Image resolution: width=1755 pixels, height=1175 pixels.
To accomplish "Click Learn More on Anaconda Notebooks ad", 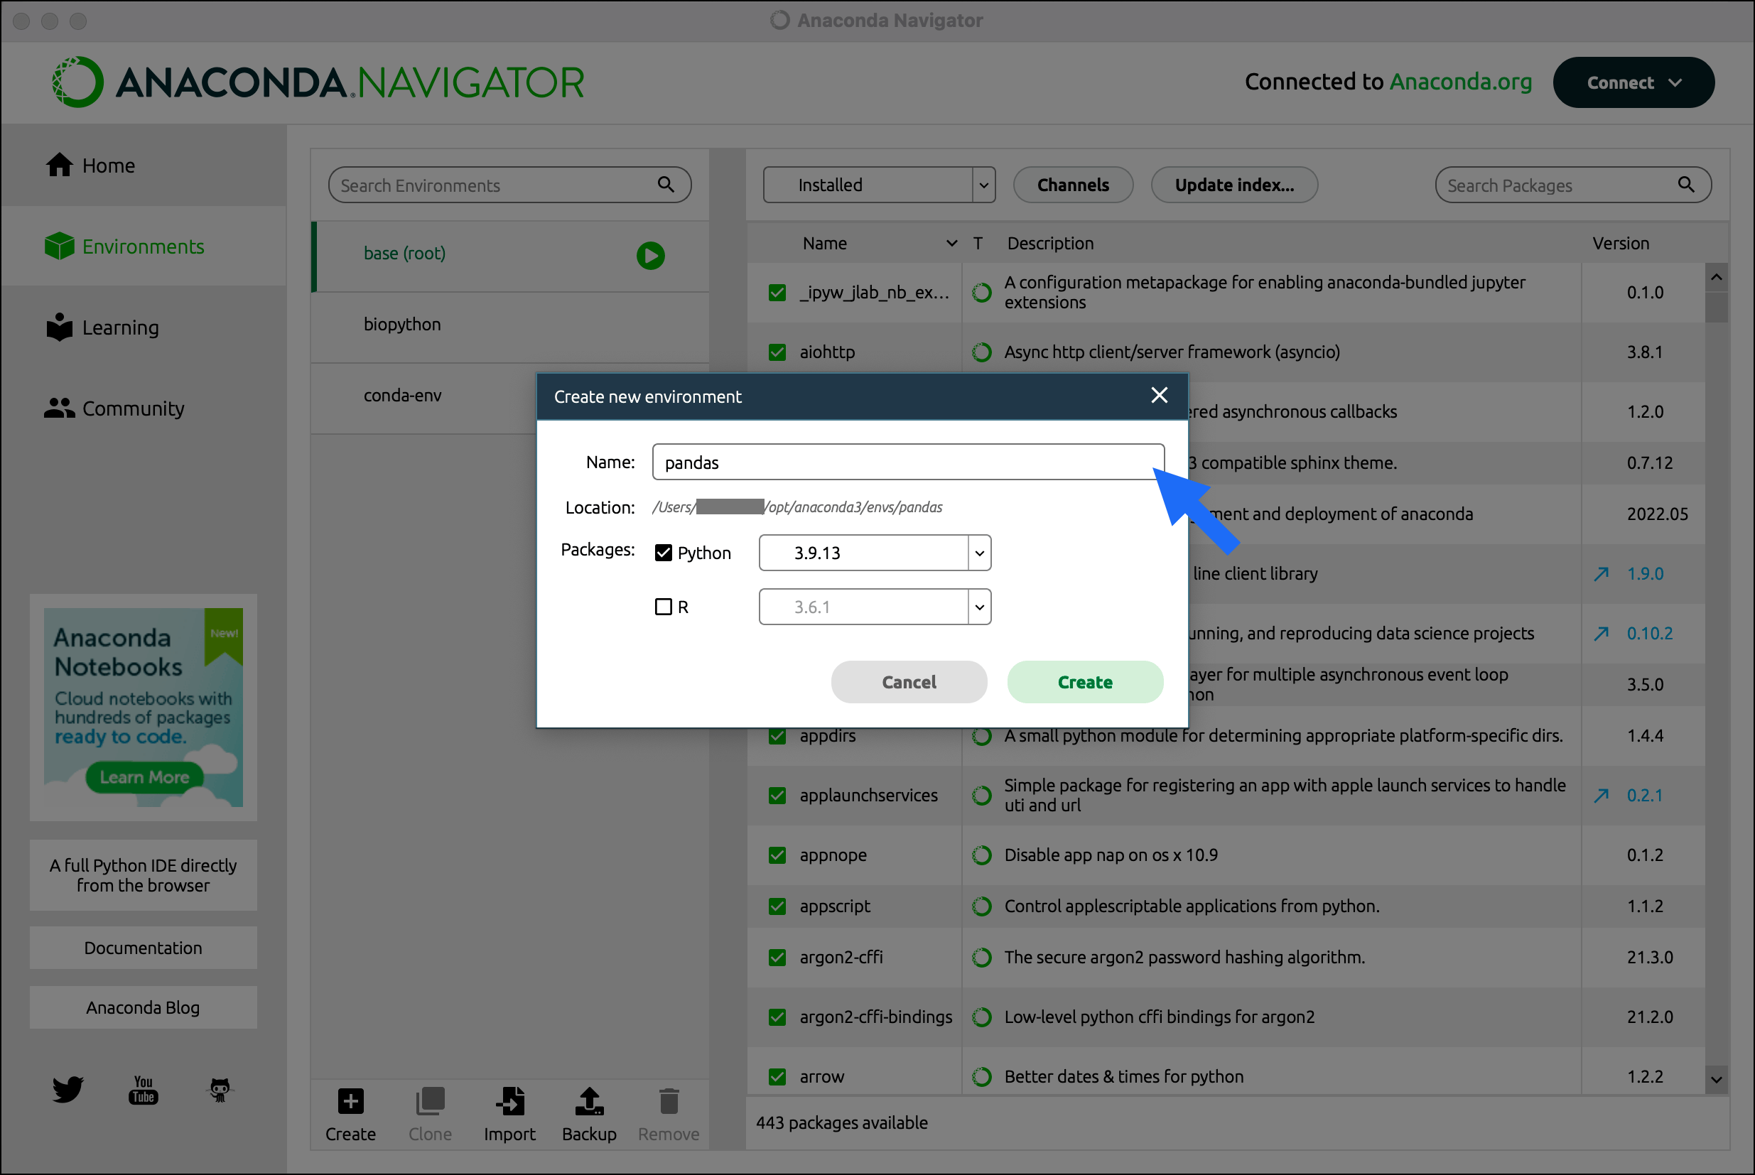I will pyautogui.click(x=145, y=777).
